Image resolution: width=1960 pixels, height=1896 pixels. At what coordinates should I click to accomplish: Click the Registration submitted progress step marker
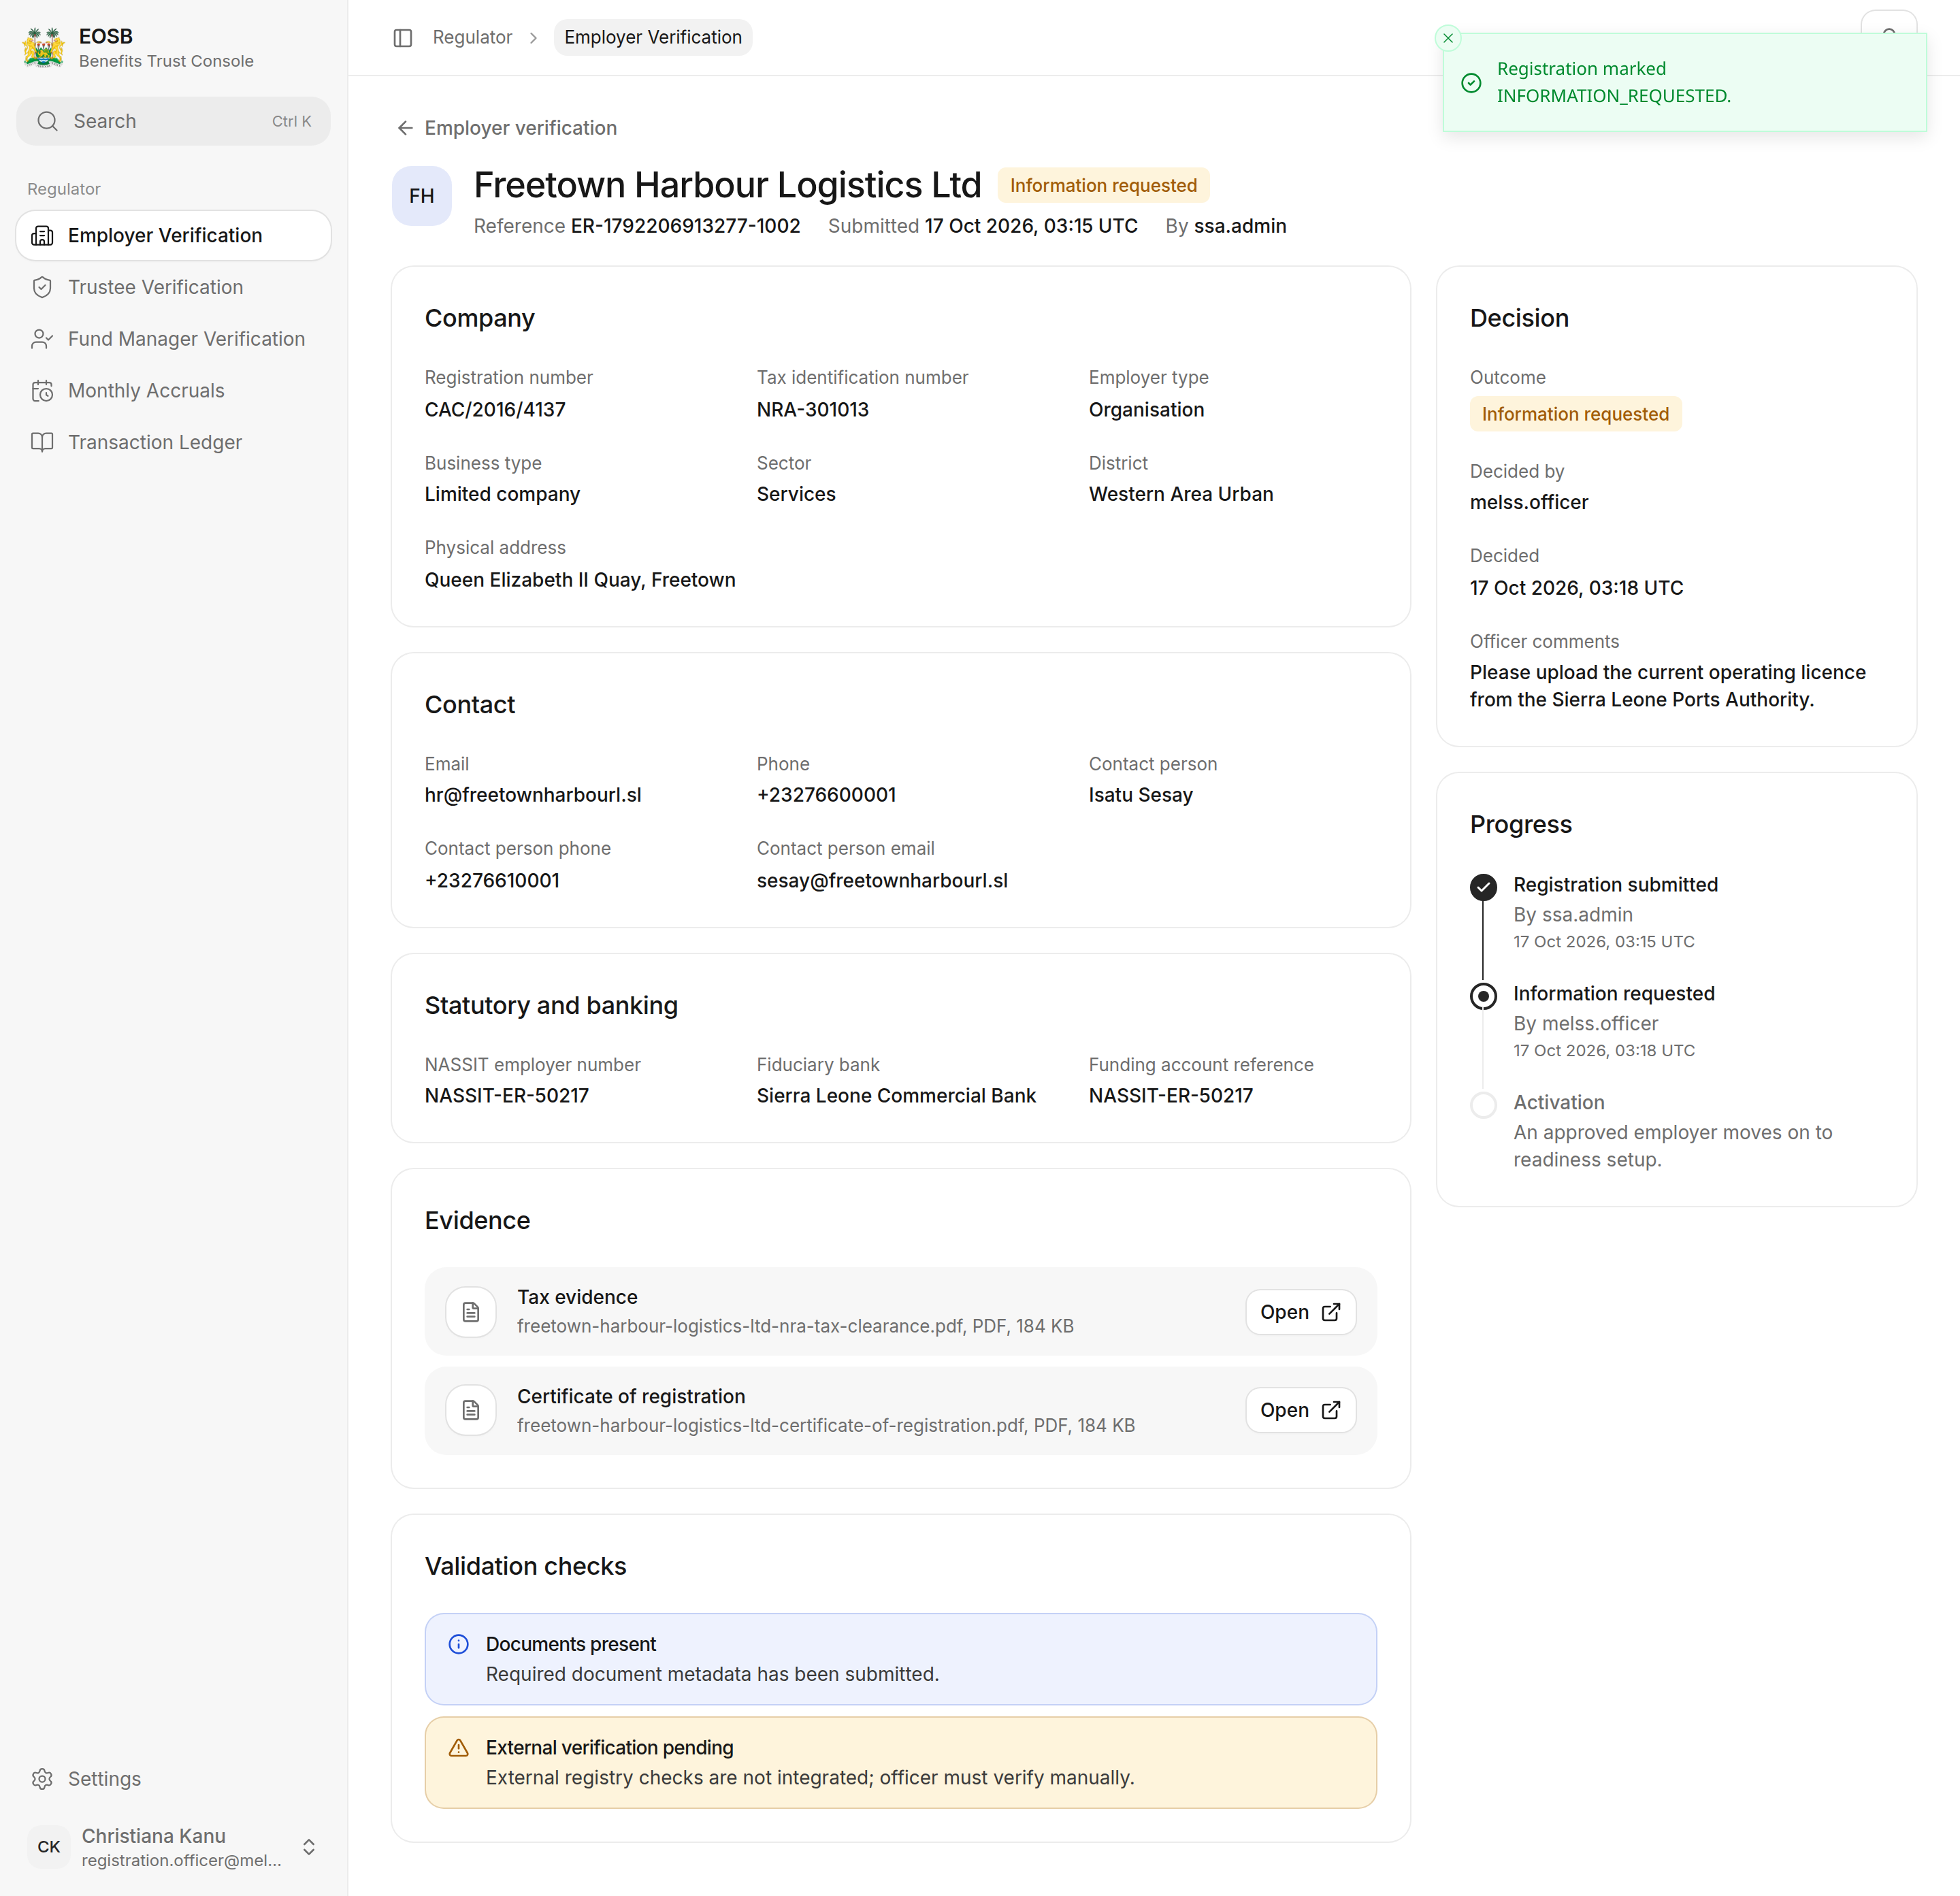[1484, 887]
